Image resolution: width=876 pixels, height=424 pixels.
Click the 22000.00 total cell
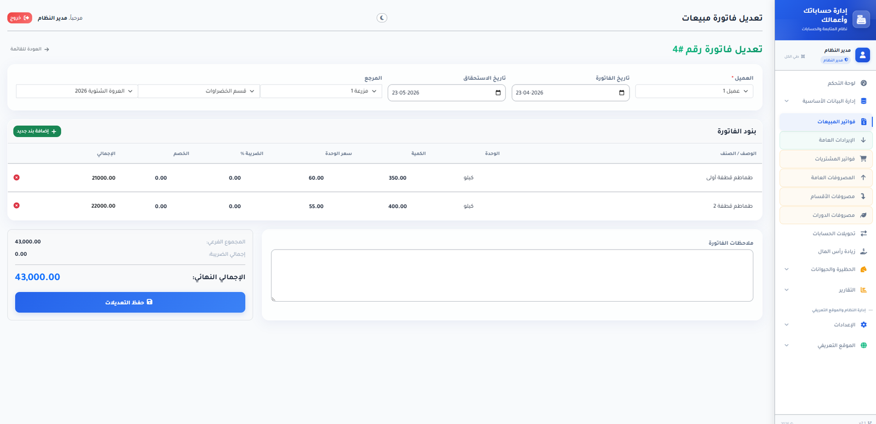tap(103, 207)
